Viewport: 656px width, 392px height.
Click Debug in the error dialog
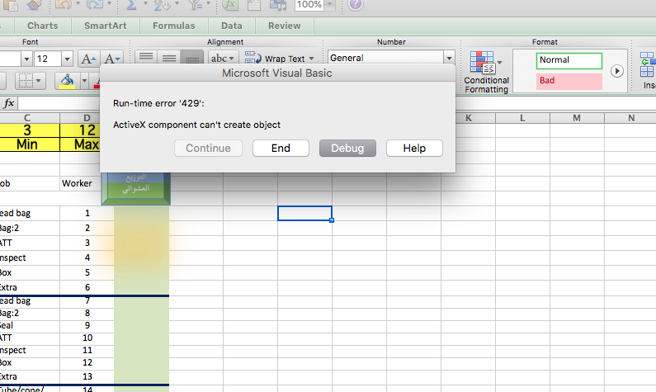pyautogui.click(x=347, y=148)
